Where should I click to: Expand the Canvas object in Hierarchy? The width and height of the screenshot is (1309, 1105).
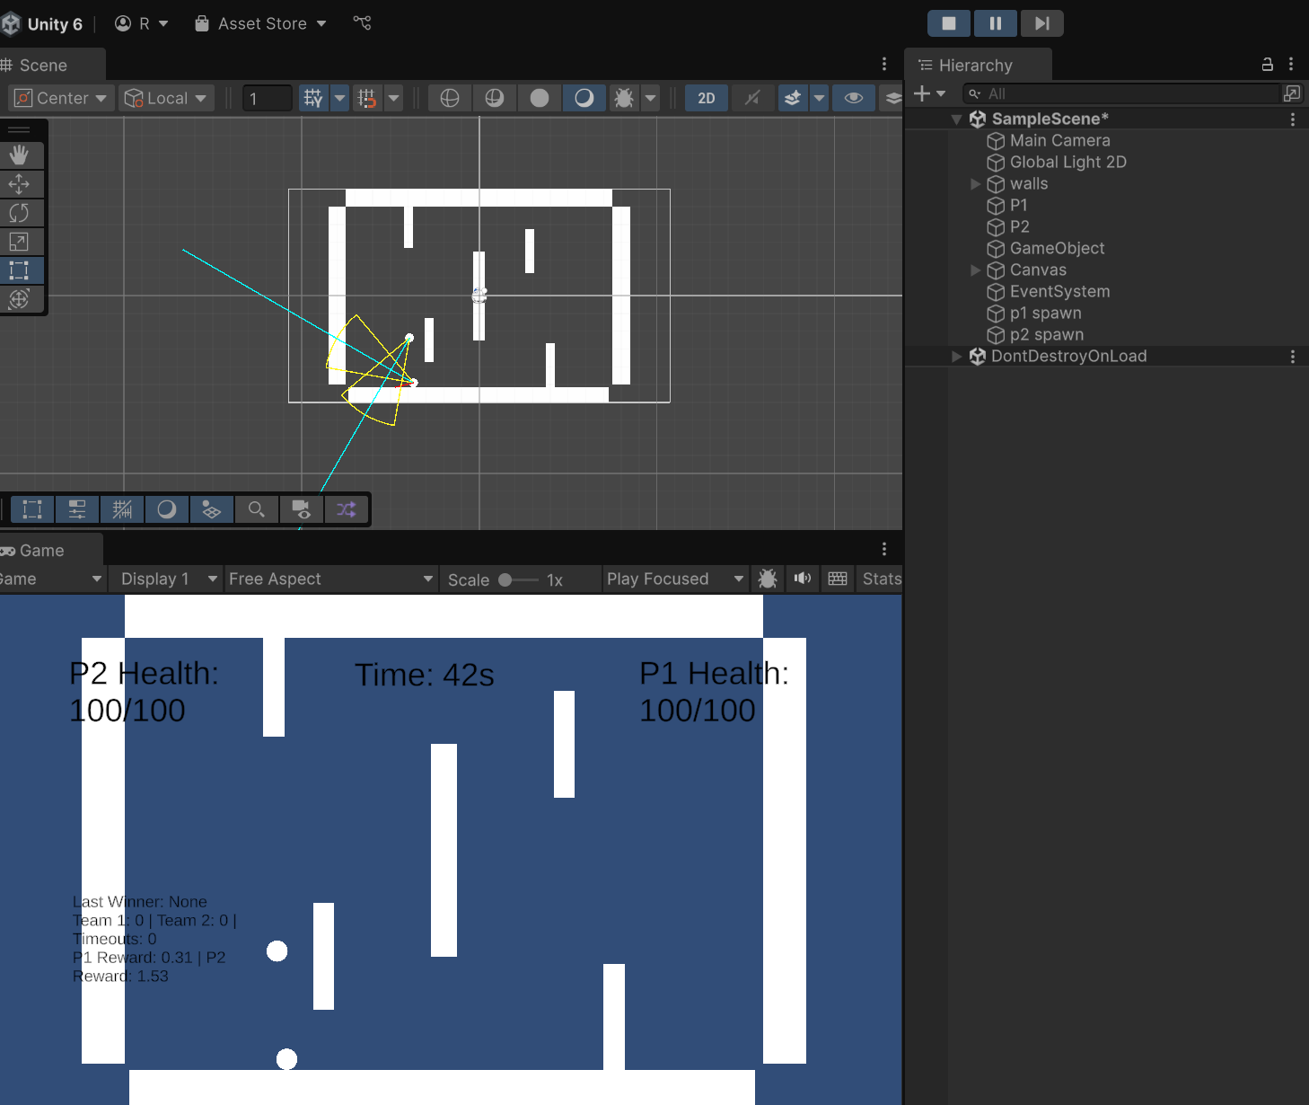click(x=976, y=270)
